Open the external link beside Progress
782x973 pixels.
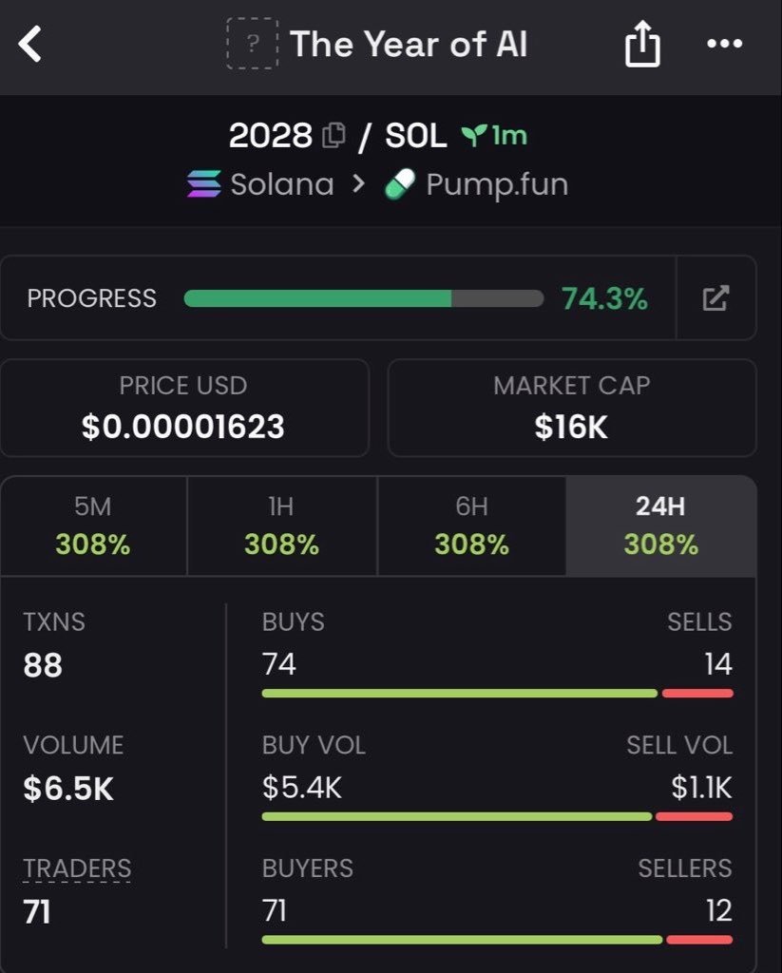715,297
